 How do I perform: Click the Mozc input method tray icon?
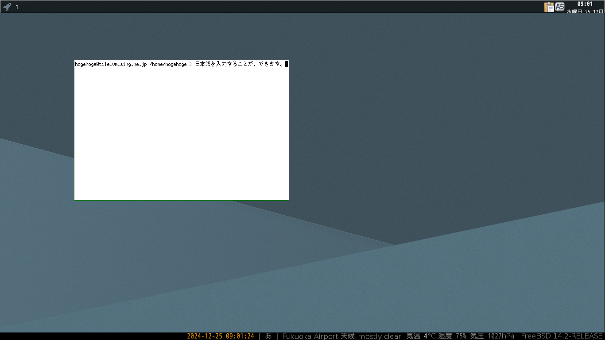[x=560, y=7]
